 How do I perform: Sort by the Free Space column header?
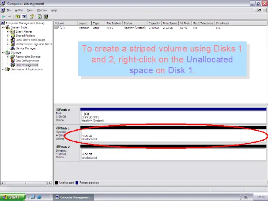coord(170,23)
